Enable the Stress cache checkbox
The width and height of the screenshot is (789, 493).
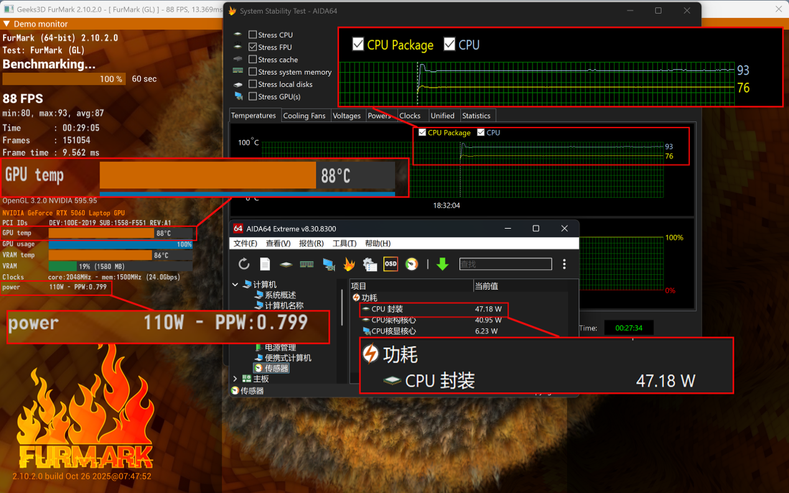pos(253,60)
